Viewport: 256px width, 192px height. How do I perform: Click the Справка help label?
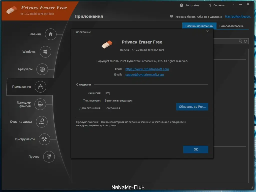[219, 5]
